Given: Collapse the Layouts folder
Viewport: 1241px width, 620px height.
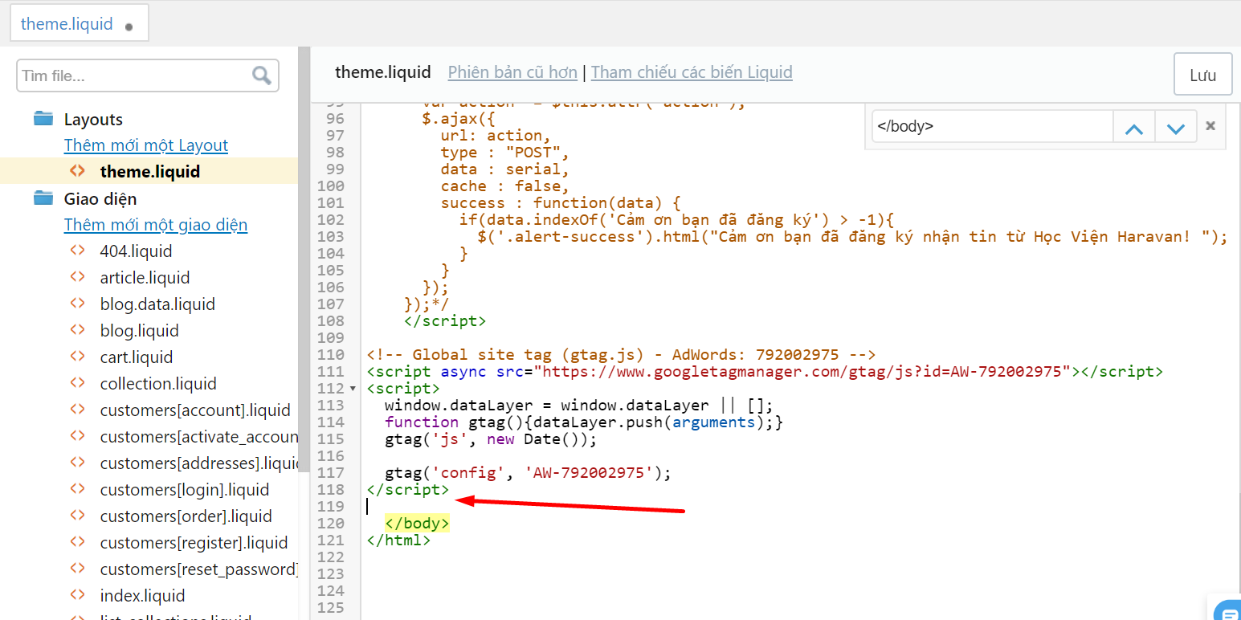Looking at the screenshot, I should click(43, 119).
